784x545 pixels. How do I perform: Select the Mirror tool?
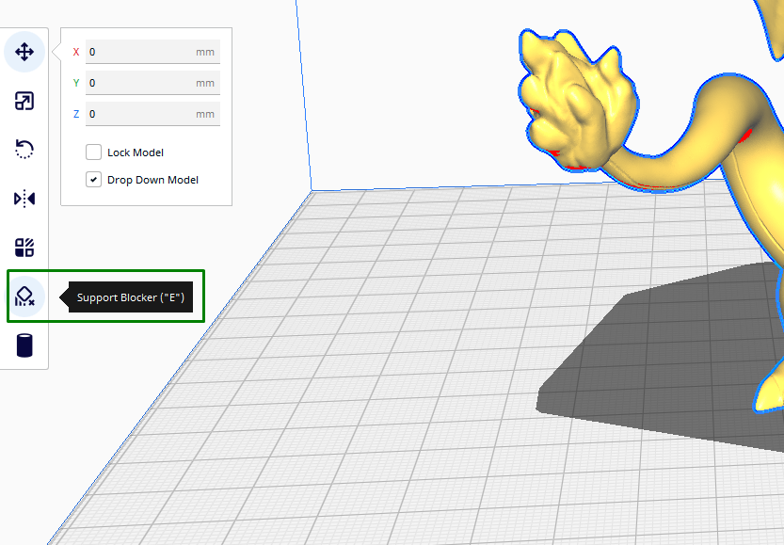24,199
